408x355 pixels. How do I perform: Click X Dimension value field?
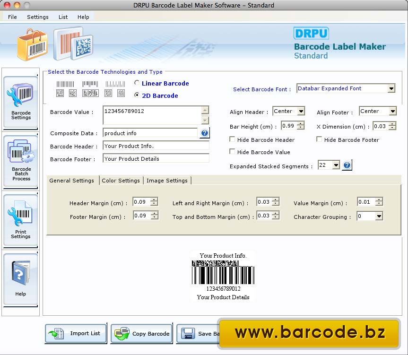click(381, 126)
